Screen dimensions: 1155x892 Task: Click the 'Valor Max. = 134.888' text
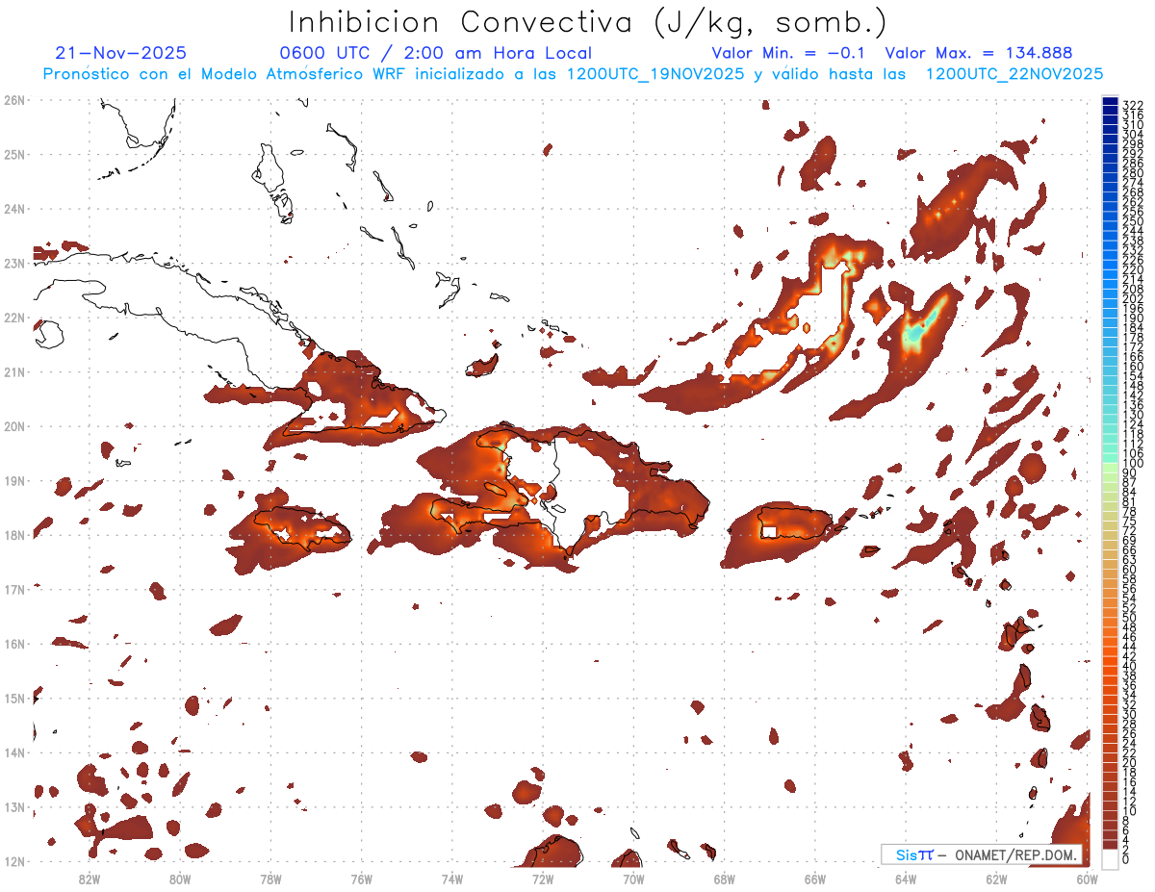pos(979,53)
